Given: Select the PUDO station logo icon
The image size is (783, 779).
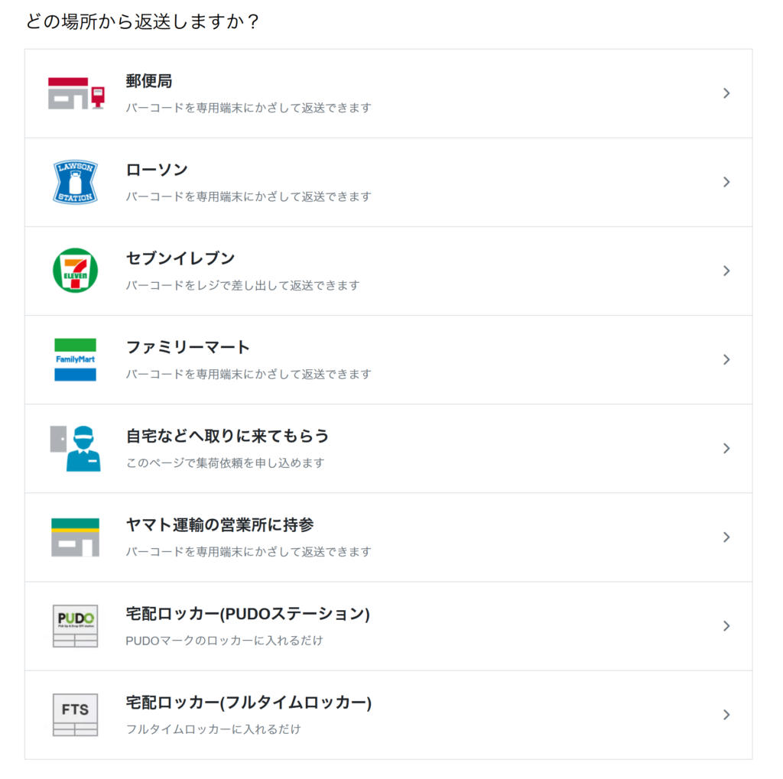Looking at the screenshot, I should 74,625.
